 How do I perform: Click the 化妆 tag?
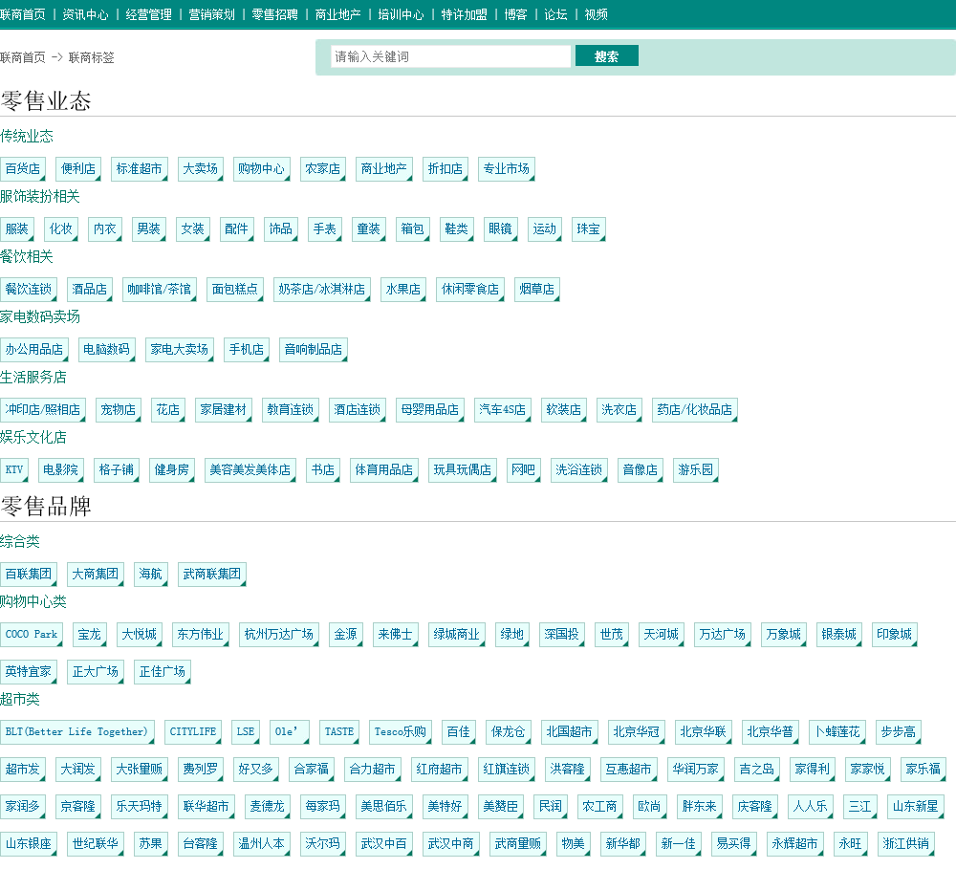tap(61, 229)
